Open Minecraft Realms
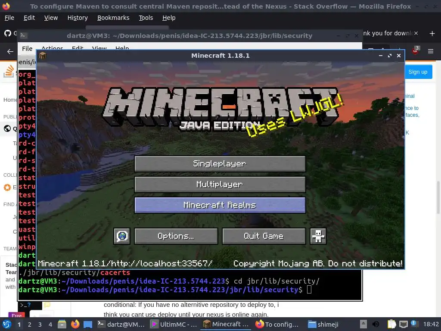Viewport: 441px width, 331px height. [x=220, y=205]
